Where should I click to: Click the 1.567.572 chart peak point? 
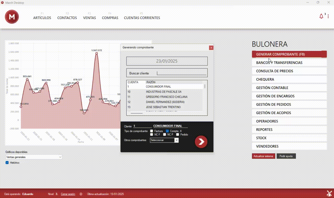(x=97, y=53)
